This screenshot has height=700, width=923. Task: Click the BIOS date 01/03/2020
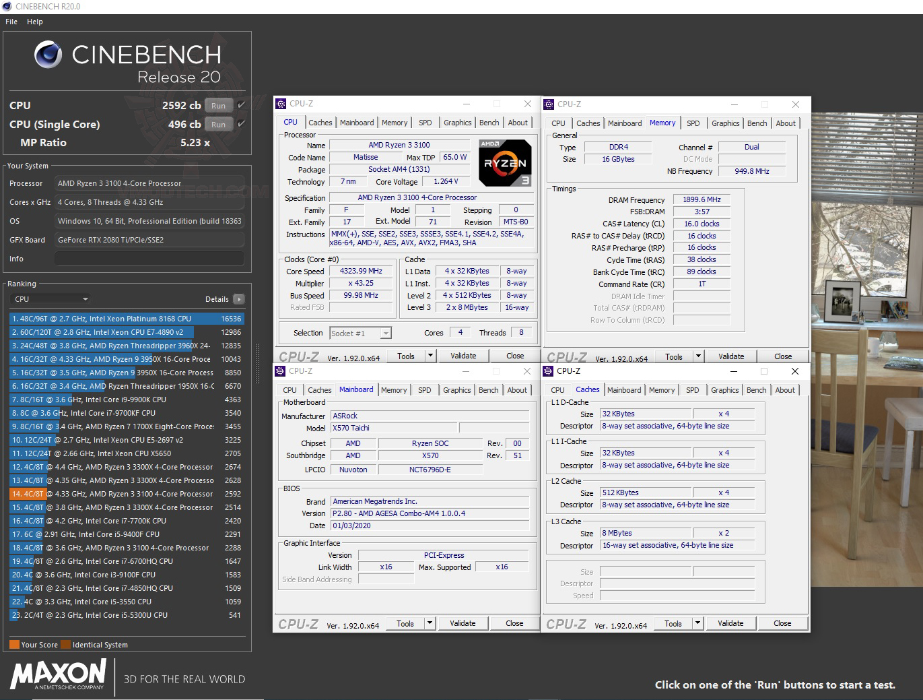click(x=430, y=526)
